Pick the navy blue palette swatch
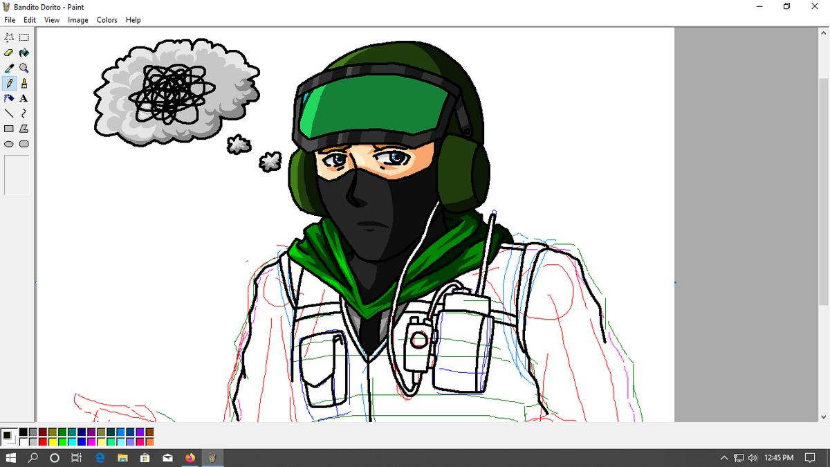This screenshot has height=467, width=830. (x=82, y=432)
